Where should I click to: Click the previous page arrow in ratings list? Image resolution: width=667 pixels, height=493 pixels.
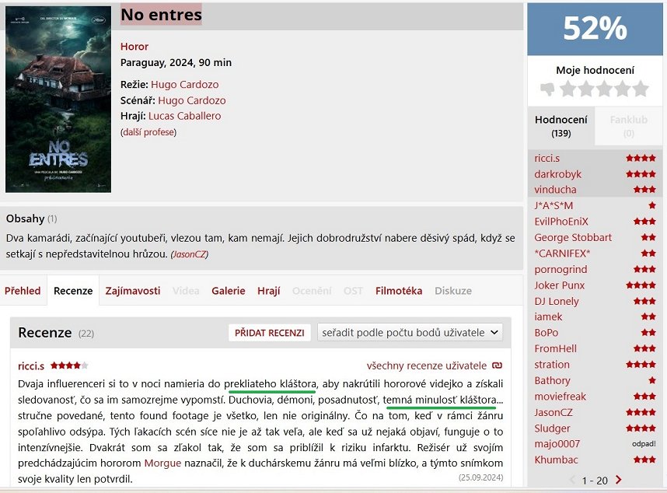[x=574, y=481]
